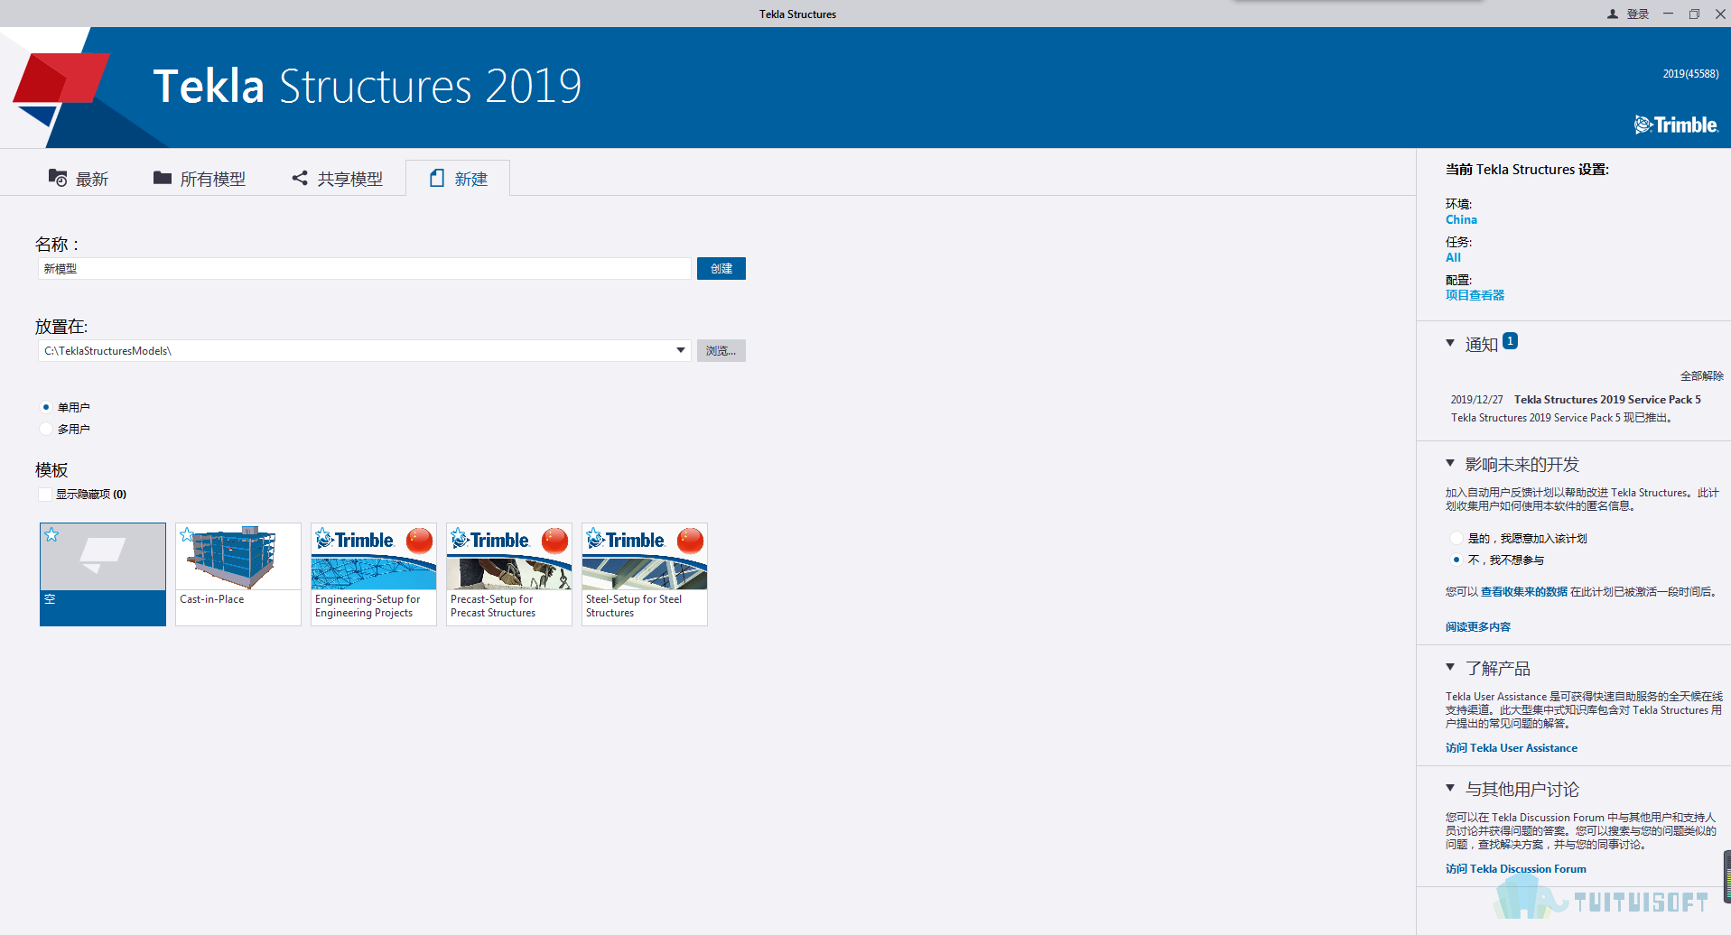The width and height of the screenshot is (1731, 935).
Task: Open 访问 Tekla Discussion Forum link
Action: point(1515,869)
